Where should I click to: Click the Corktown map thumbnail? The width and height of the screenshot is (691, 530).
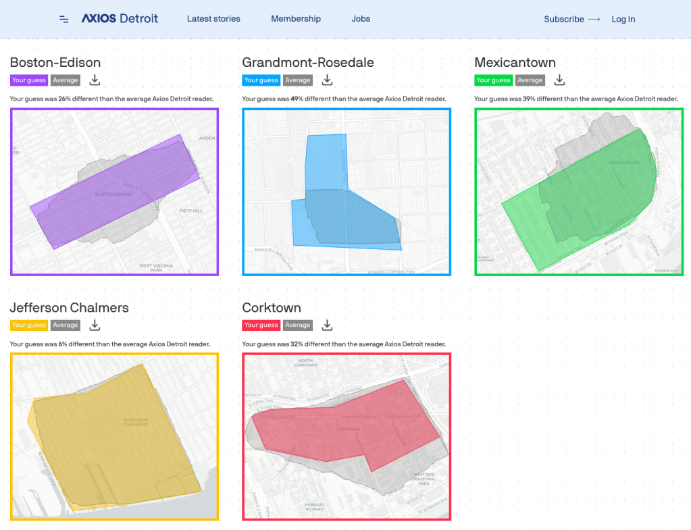pyautogui.click(x=347, y=436)
